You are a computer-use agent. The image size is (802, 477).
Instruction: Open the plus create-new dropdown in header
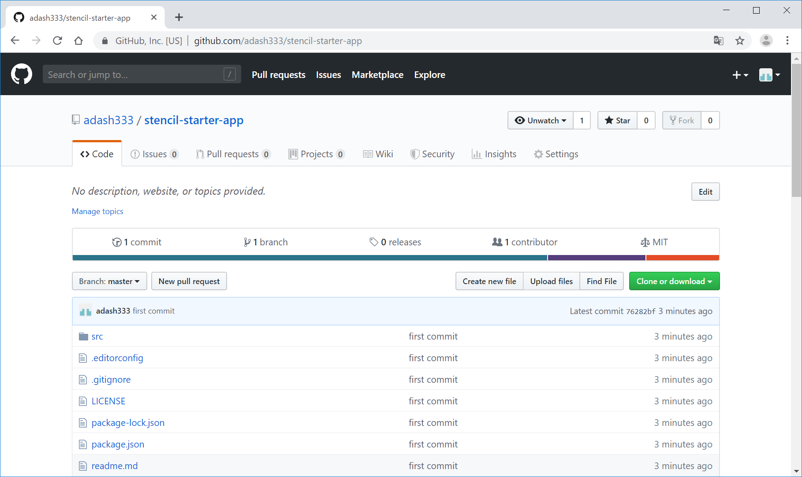(740, 75)
